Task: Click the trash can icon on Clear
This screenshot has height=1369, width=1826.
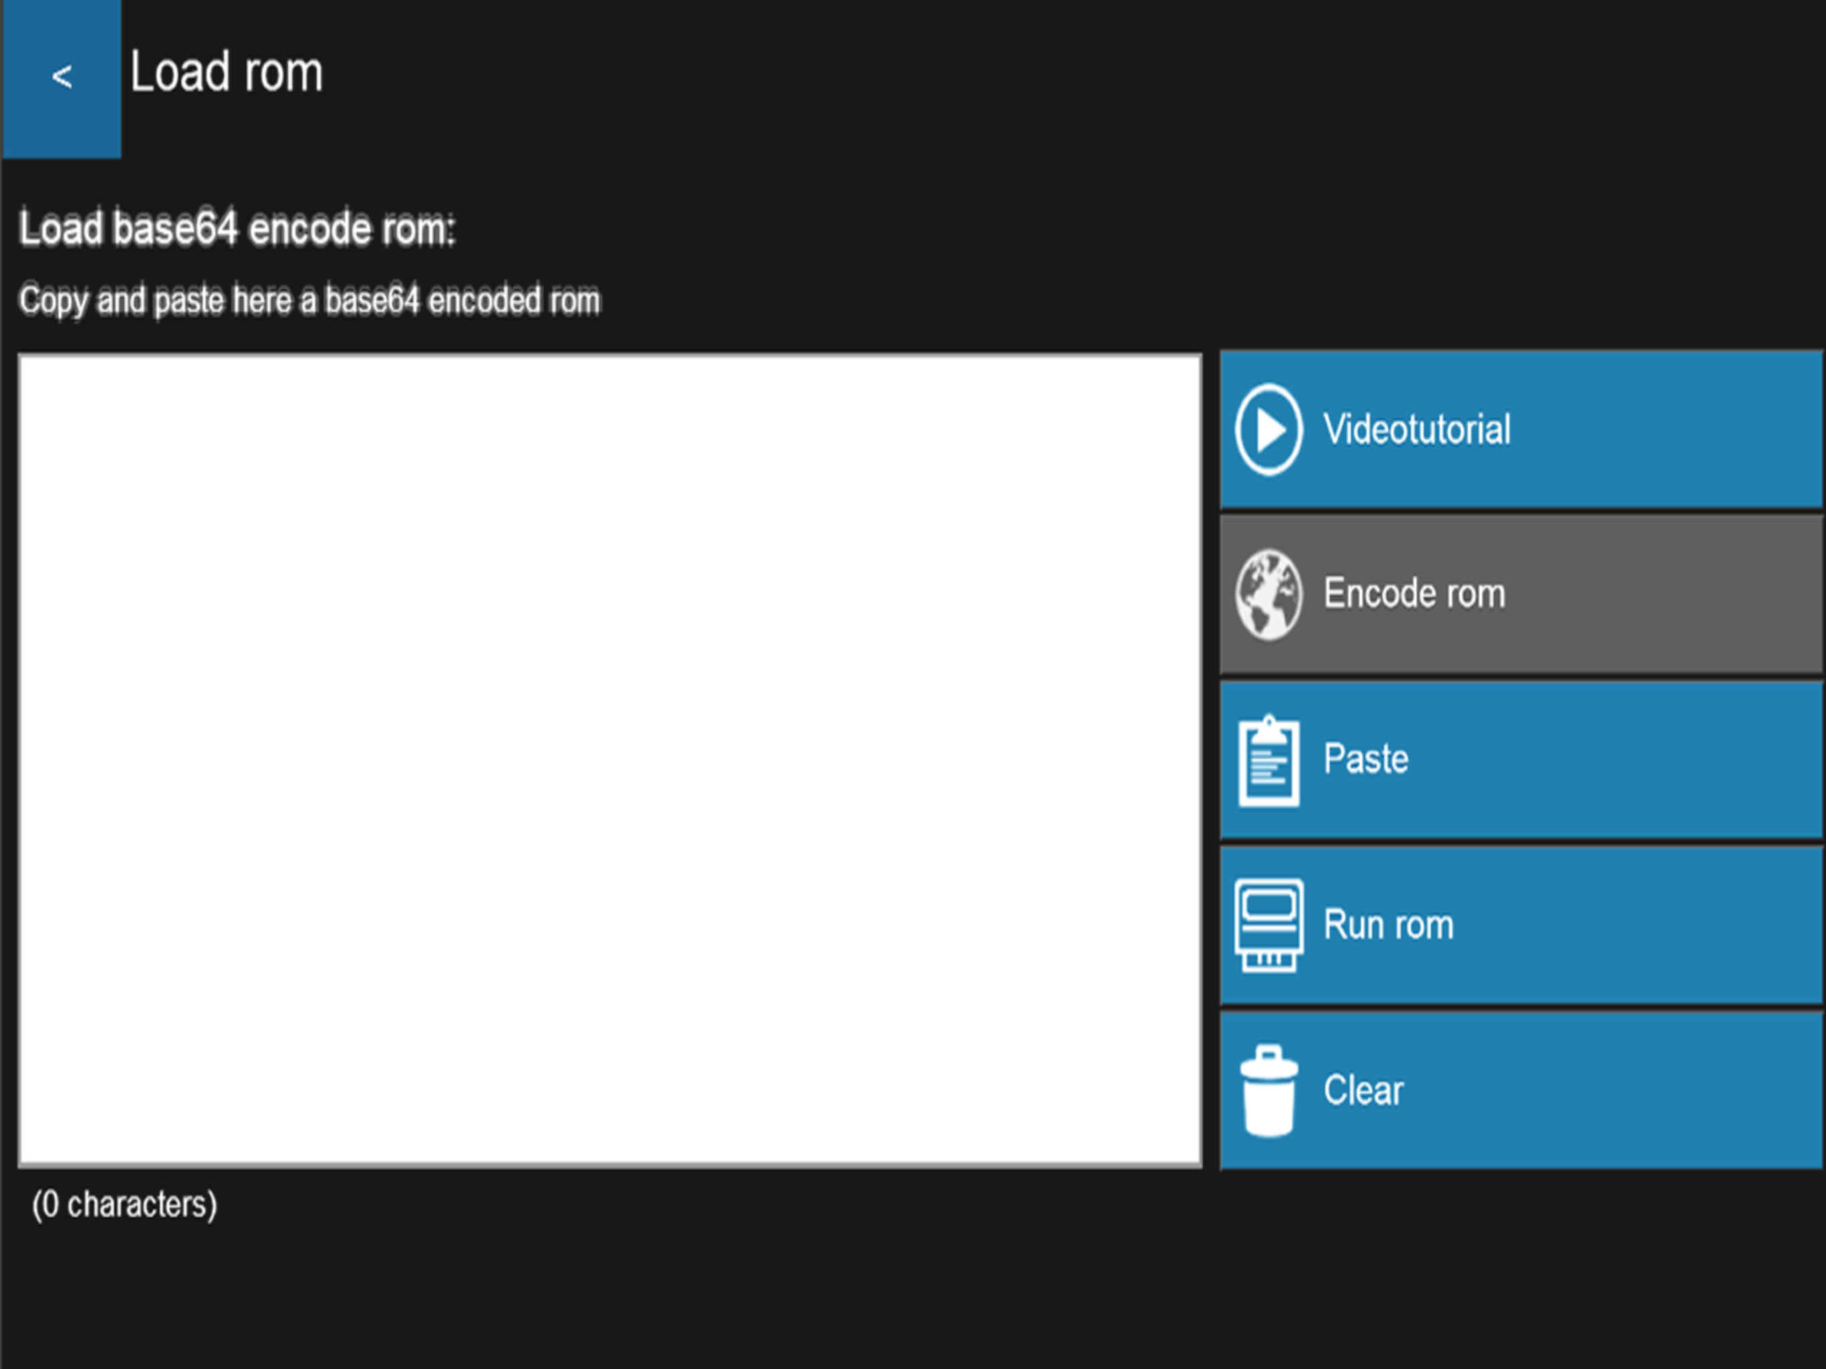Action: click(x=1269, y=1091)
